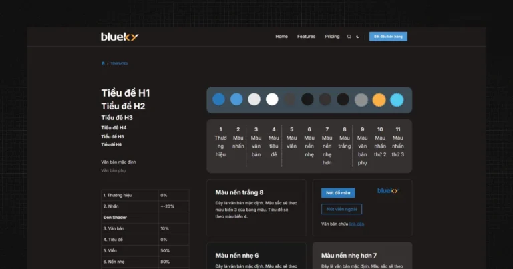The image size is (513, 269).
Task: Click legend column '8 Màu trắng'
Action: click(x=345, y=138)
